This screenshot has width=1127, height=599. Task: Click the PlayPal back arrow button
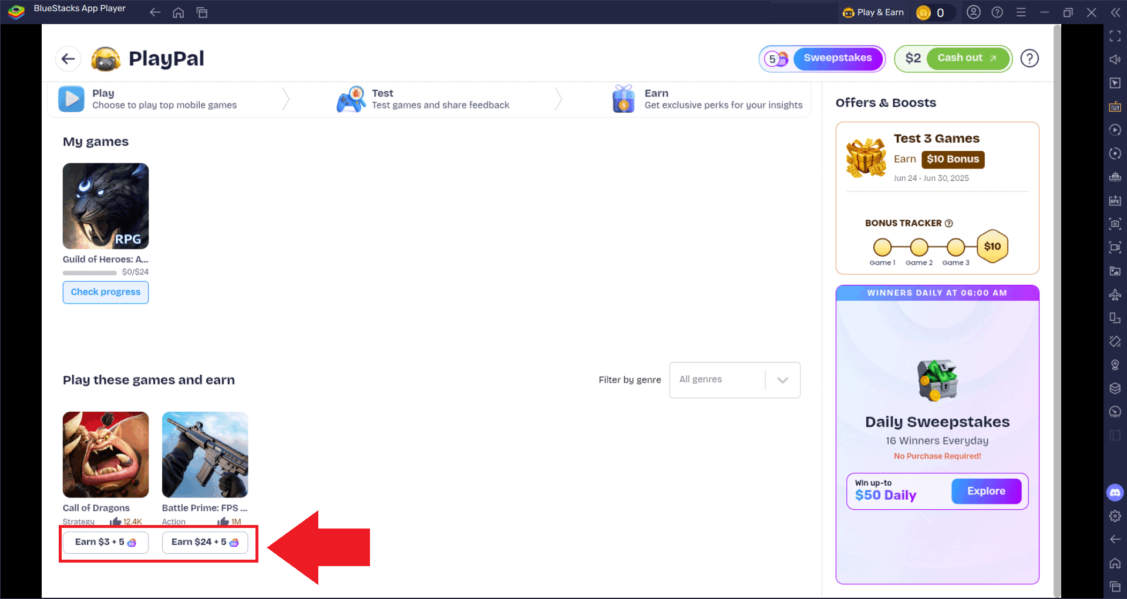(x=68, y=59)
